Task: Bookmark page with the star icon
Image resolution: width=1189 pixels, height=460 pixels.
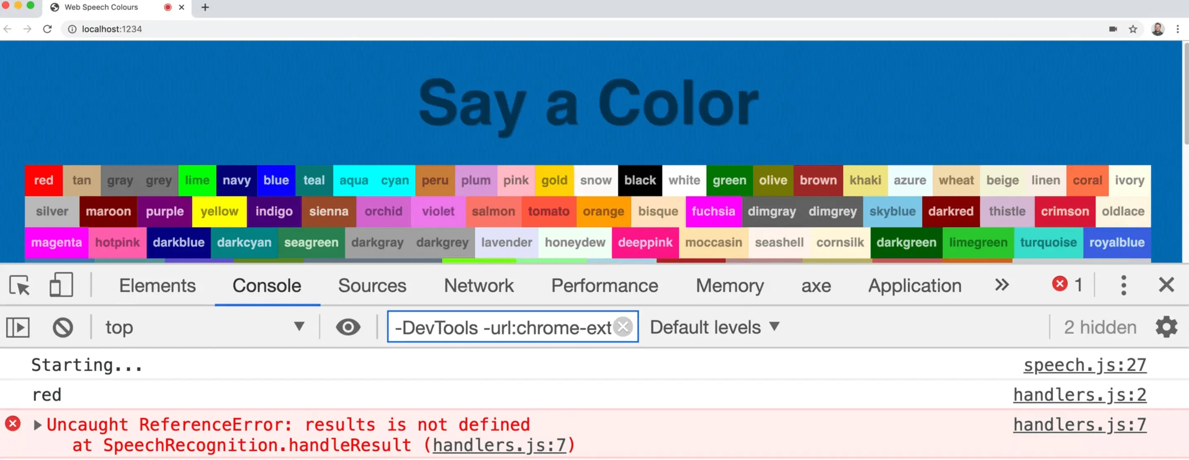Action: coord(1133,29)
